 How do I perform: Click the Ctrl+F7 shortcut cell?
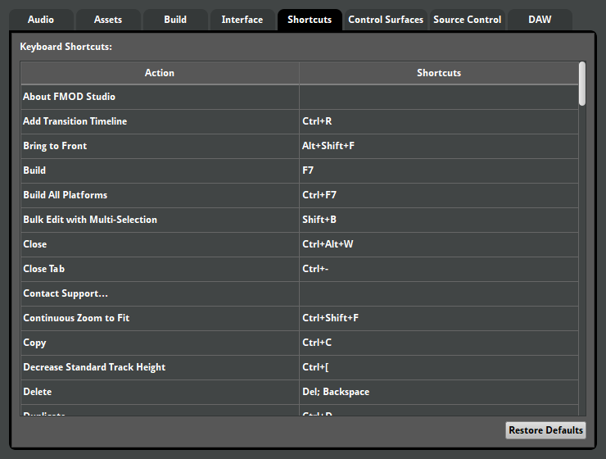439,195
